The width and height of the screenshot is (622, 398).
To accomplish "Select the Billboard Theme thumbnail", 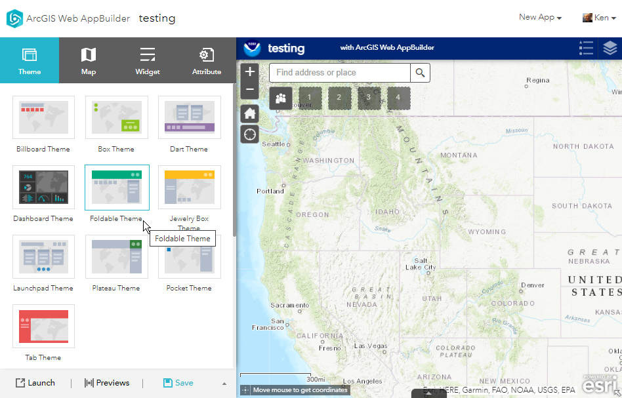I will click(44, 117).
